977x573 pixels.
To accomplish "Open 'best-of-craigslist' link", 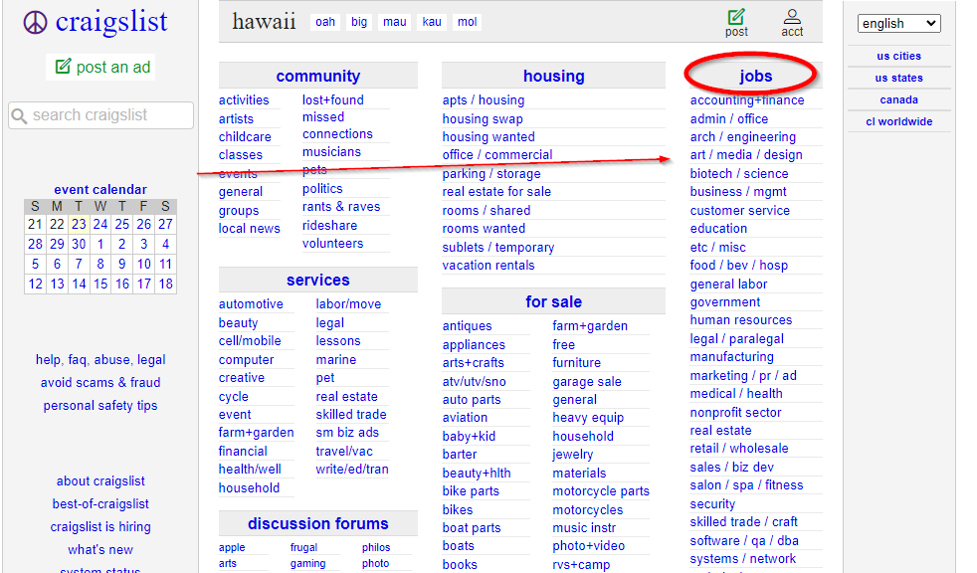I will (x=100, y=504).
